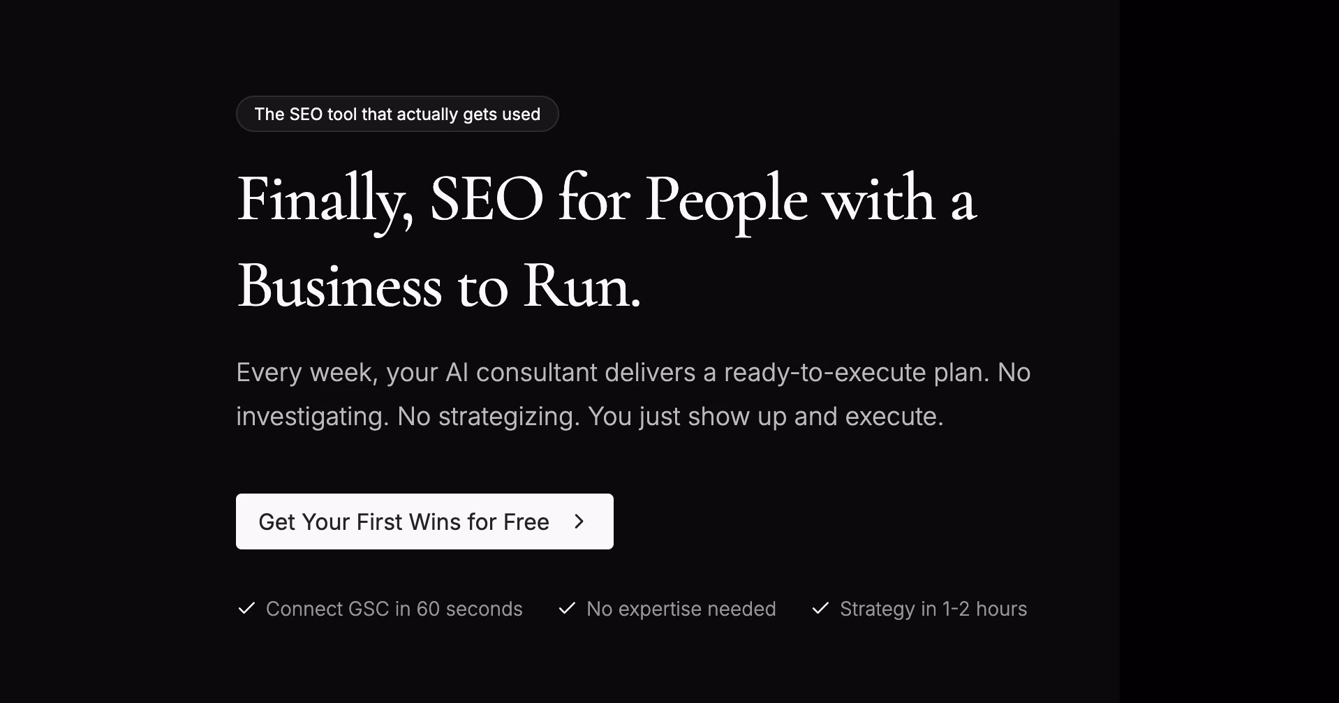Image resolution: width=1339 pixels, height=703 pixels.
Task: Click the checkmark icon beside Connect GSC
Action: pos(246,609)
